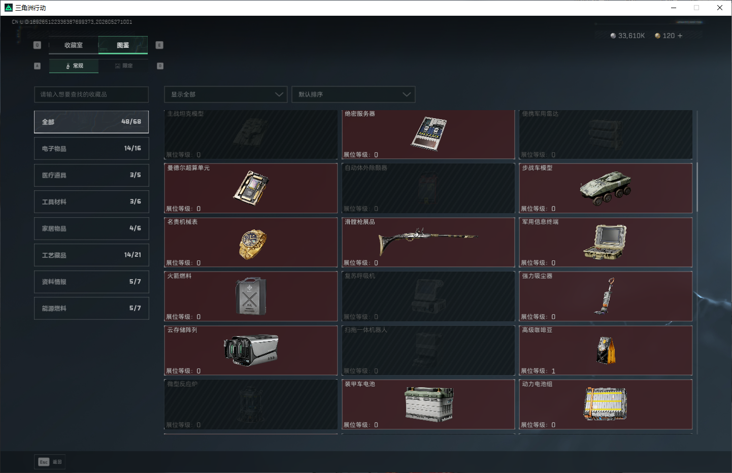Click the gold luxury watch item icon
732x473 pixels.
coord(253,244)
